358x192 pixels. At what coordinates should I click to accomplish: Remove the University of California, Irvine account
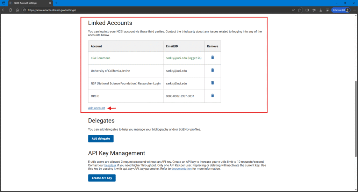pyautogui.click(x=212, y=70)
